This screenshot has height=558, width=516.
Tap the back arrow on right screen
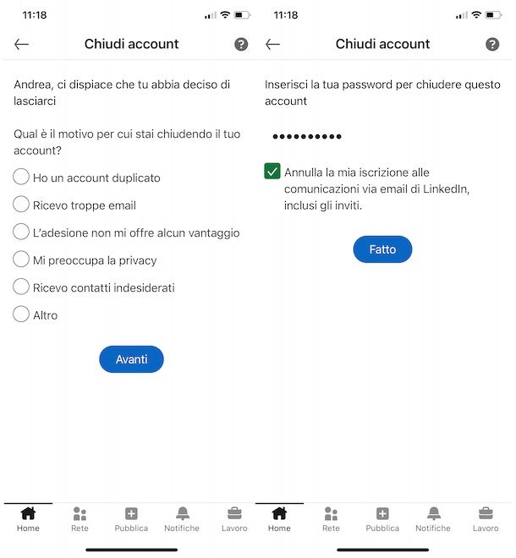pos(272,44)
